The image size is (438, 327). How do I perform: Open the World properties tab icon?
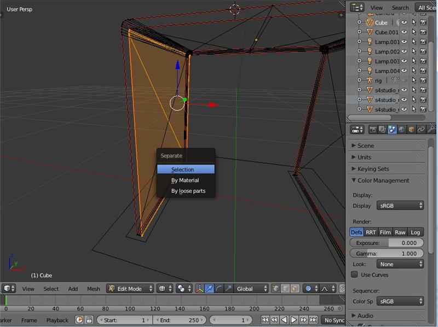[x=401, y=130]
